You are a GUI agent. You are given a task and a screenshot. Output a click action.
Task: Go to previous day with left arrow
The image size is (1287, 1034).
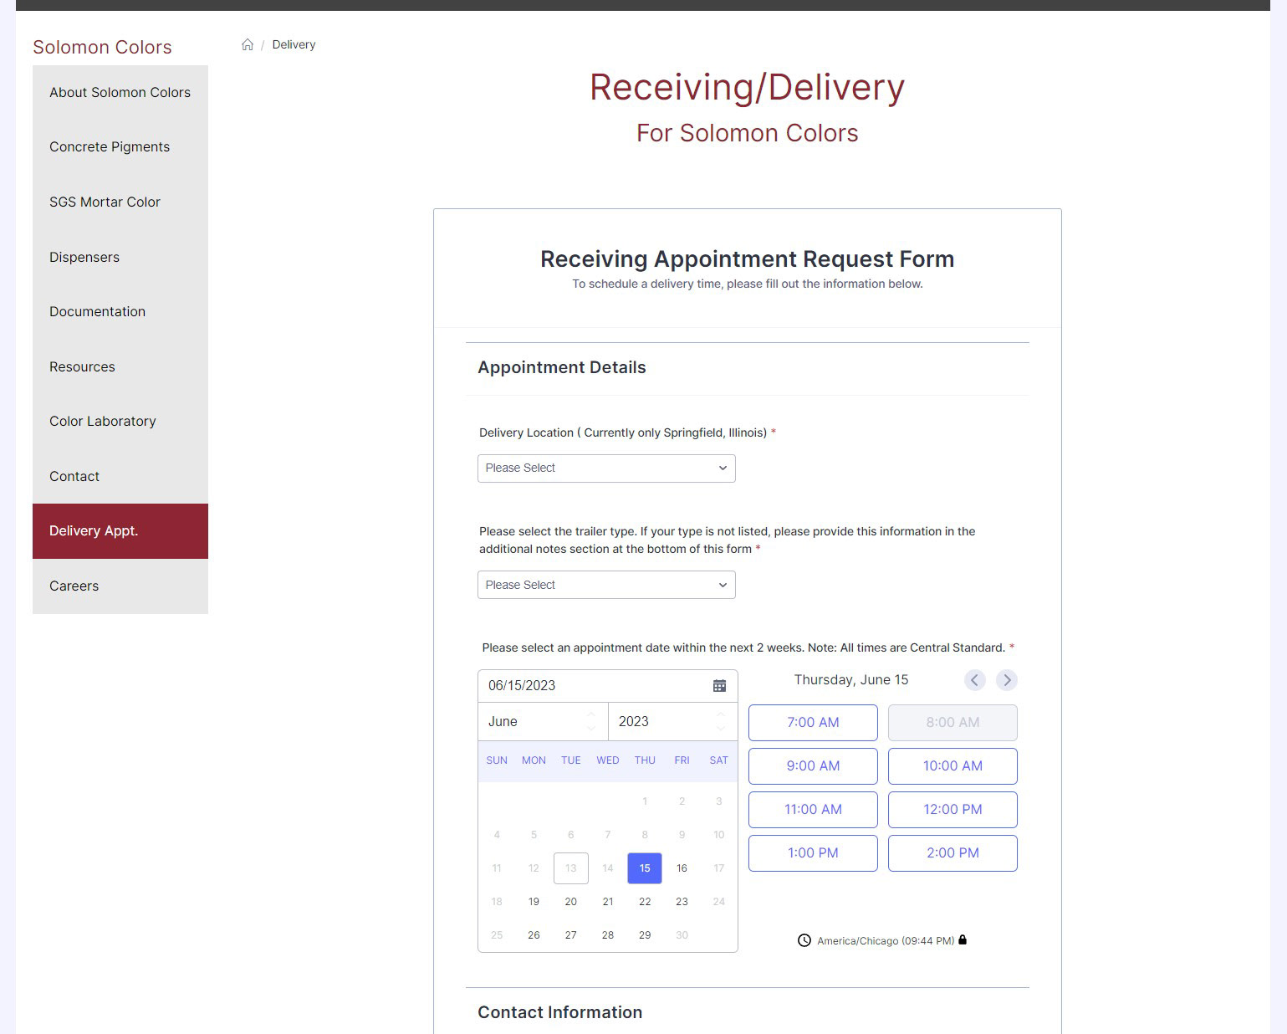(x=974, y=680)
